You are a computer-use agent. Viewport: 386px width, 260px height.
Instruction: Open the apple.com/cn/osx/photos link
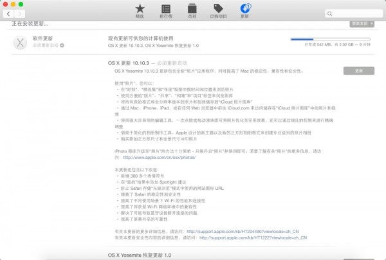(x=160, y=157)
